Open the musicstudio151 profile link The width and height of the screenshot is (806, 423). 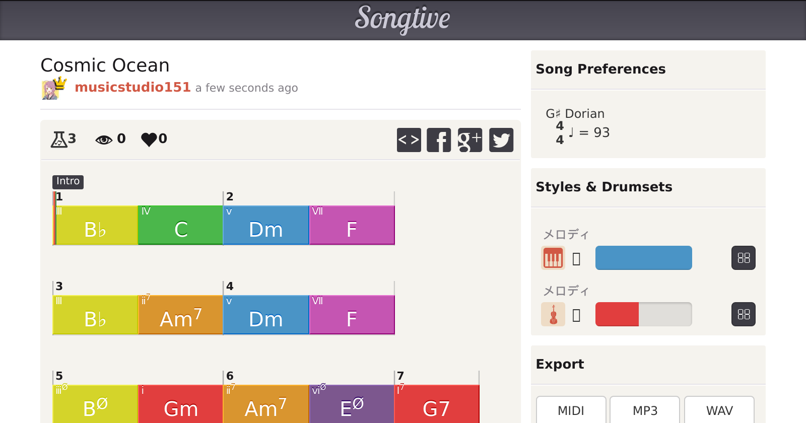132,87
